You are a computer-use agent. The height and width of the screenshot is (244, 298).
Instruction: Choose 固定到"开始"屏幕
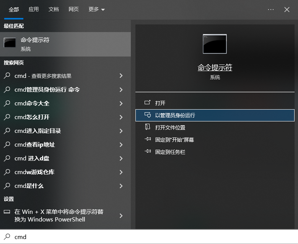click(x=215, y=140)
